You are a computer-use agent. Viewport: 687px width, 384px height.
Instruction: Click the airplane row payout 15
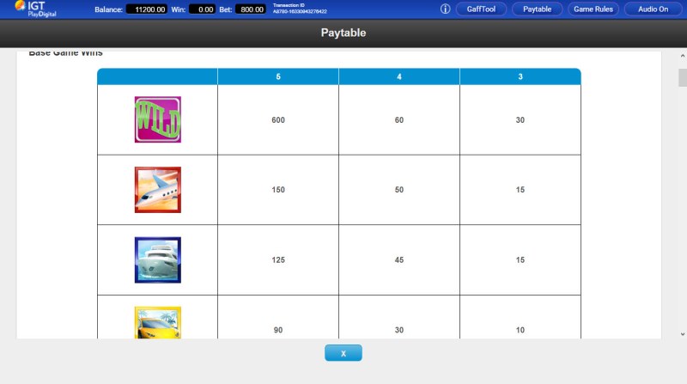(520, 190)
